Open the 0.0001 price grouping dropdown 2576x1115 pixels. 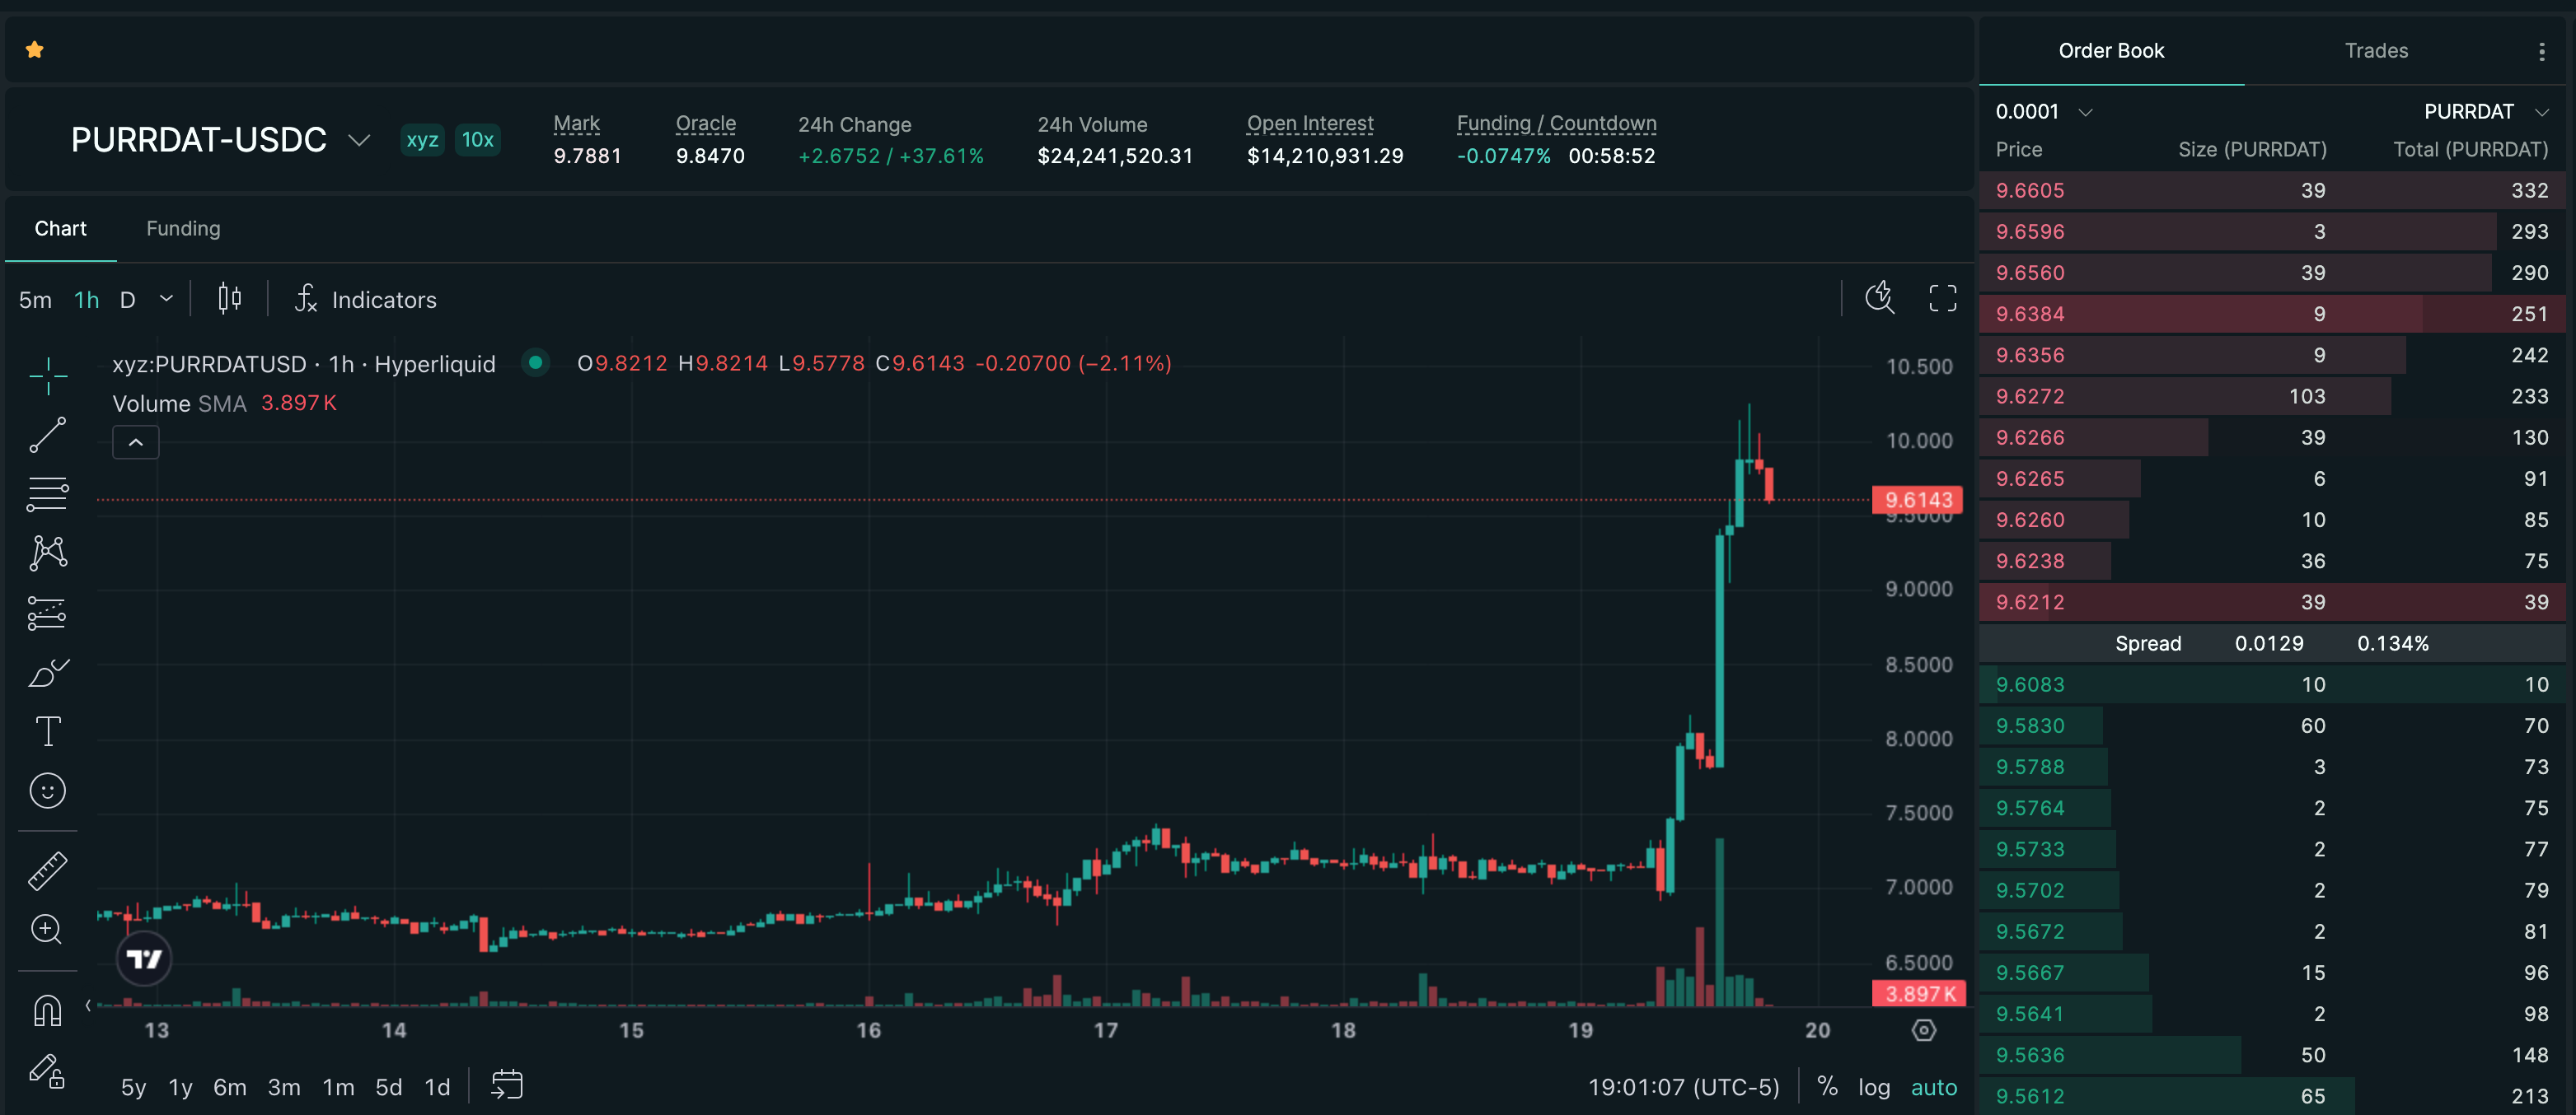(x=2044, y=111)
